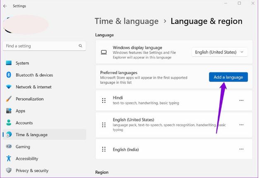Viewport: 259px width, 178px height.
Task: Open the Windows display language dropdown
Action: (220, 52)
